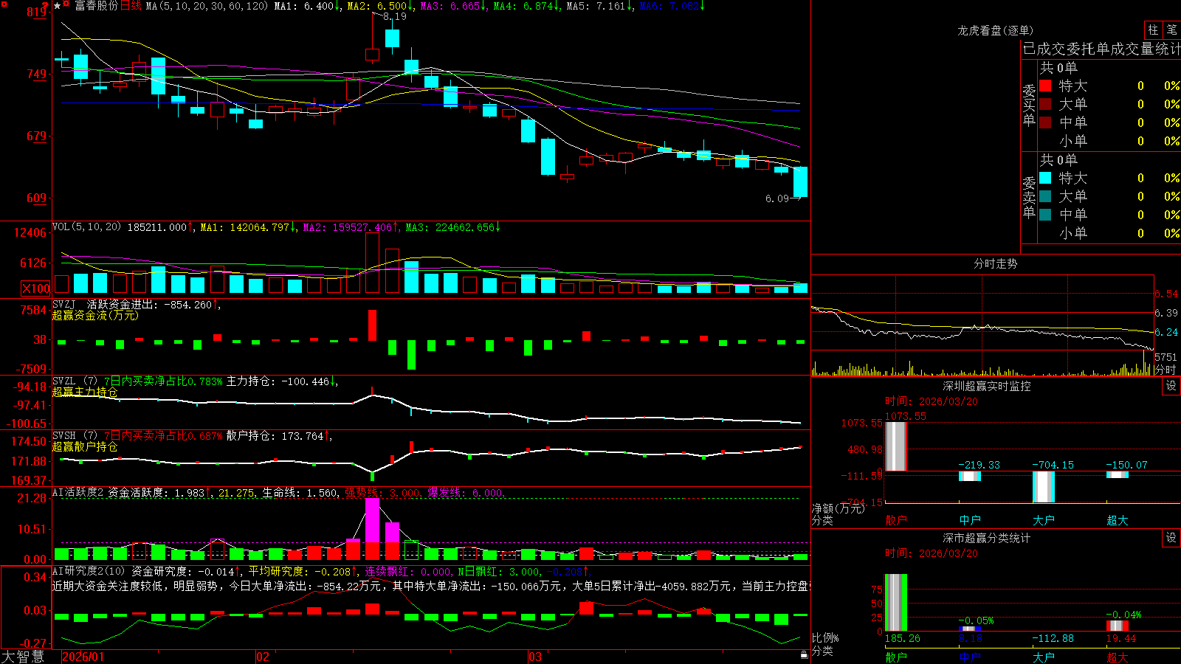Screen dimensions: 1181x664
Task: Click the lock icon at timeline end
Action: (x=804, y=655)
